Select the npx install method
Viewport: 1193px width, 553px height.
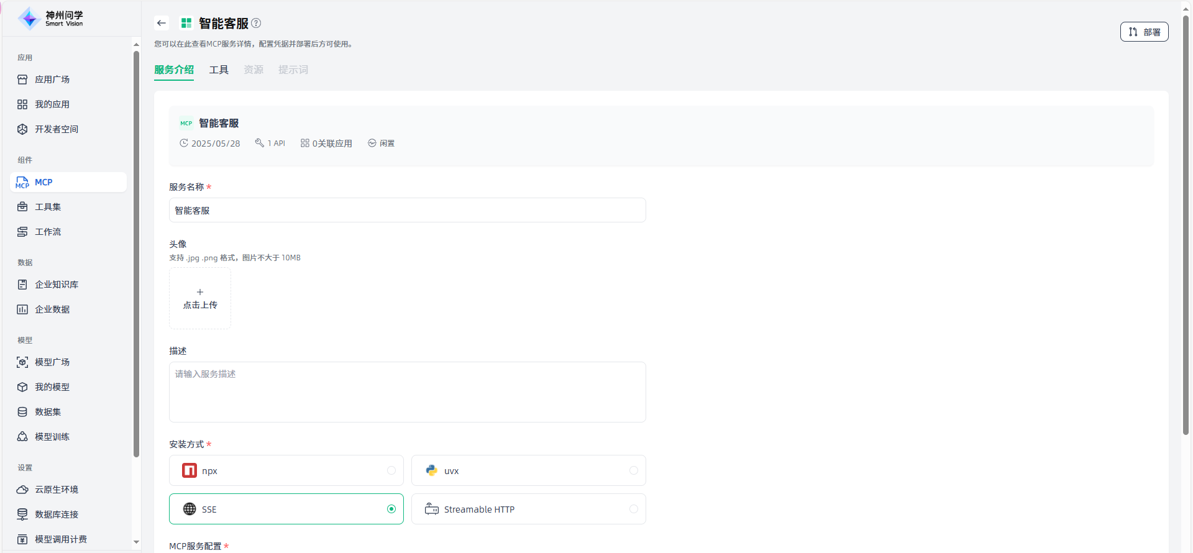click(286, 470)
